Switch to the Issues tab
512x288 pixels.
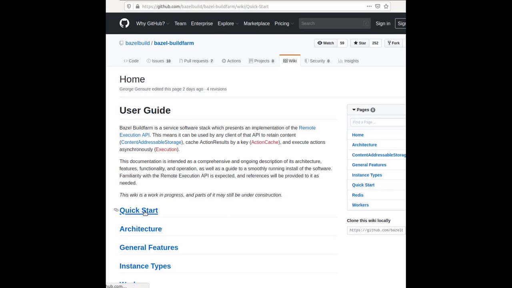pyautogui.click(x=159, y=61)
